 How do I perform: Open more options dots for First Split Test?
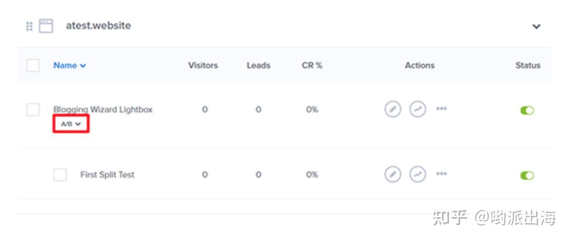pyautogui.click(x=441, y=173)
